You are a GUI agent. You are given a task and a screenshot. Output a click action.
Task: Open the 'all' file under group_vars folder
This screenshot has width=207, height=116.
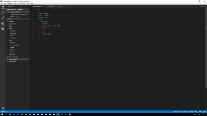point(17,26)
